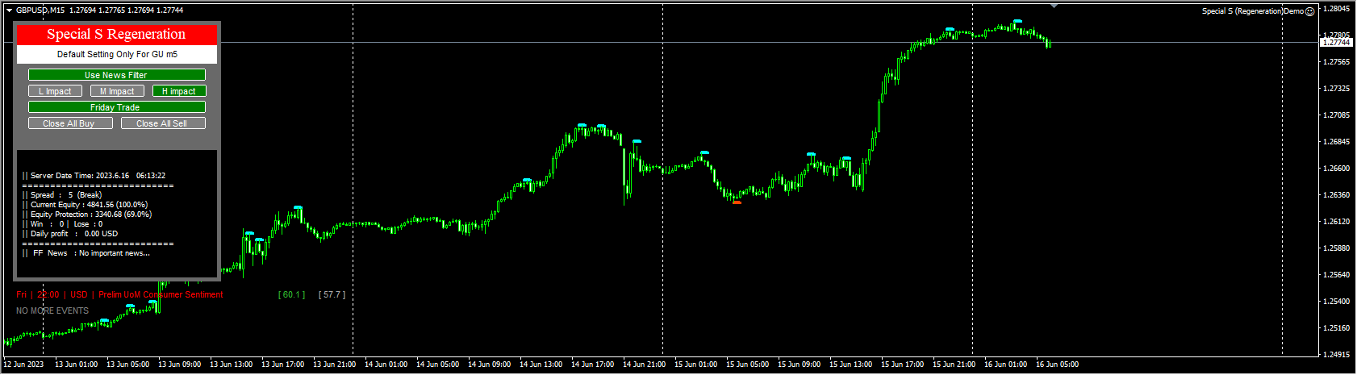Click the Spread 5 (Break) line
Viewport: 1357px width, 375px height.
pos(62,195)
